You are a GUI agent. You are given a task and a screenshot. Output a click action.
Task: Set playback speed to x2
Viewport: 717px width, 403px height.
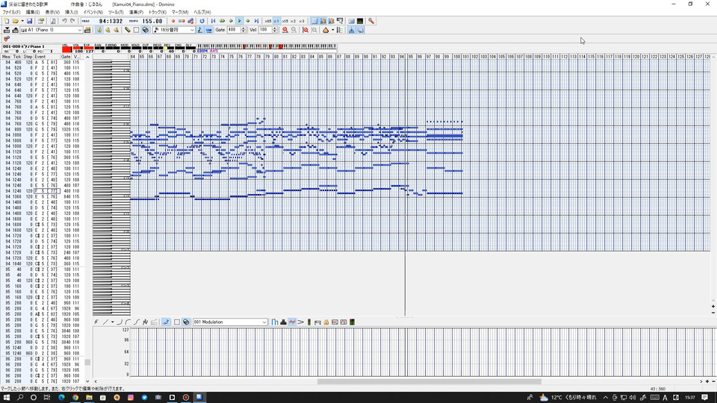point(293,21)
